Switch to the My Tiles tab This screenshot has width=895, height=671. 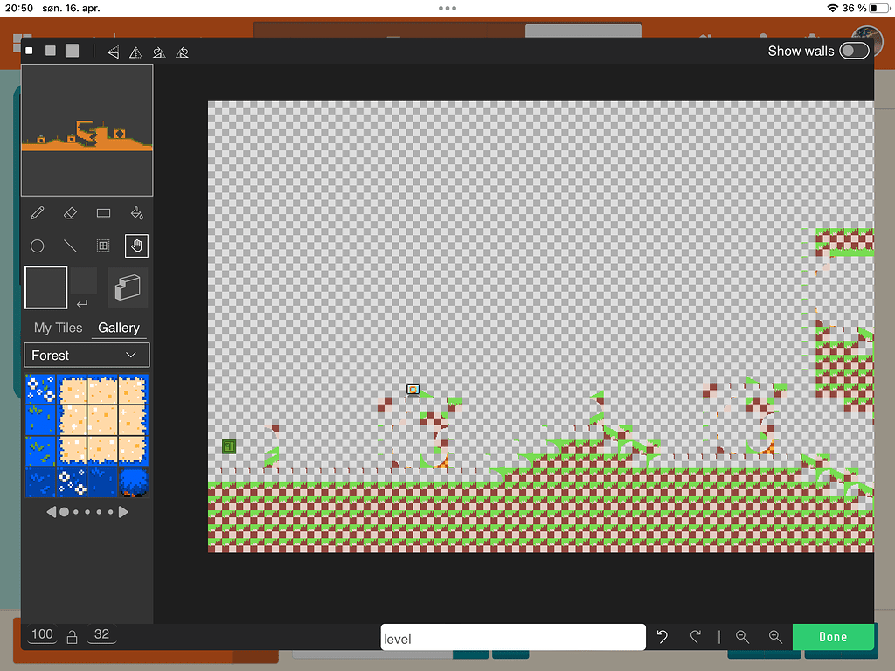(58, 328)
